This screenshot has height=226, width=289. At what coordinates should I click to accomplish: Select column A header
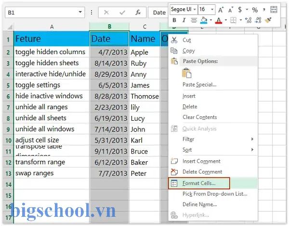point(52,27)
